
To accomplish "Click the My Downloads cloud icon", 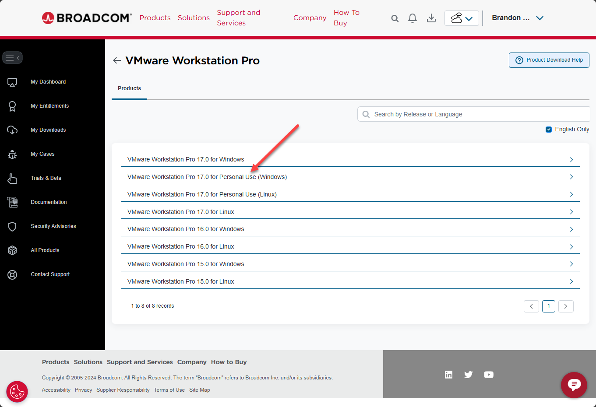I will (12, 130).
